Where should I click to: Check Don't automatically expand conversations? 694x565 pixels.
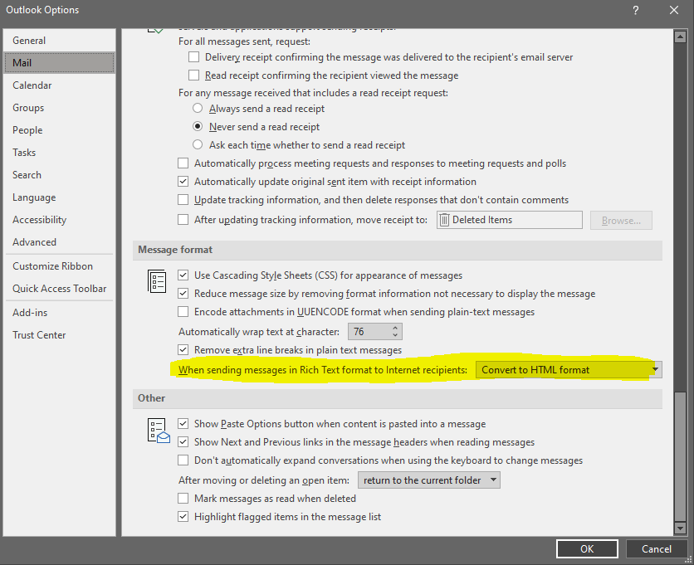[183, 460]
